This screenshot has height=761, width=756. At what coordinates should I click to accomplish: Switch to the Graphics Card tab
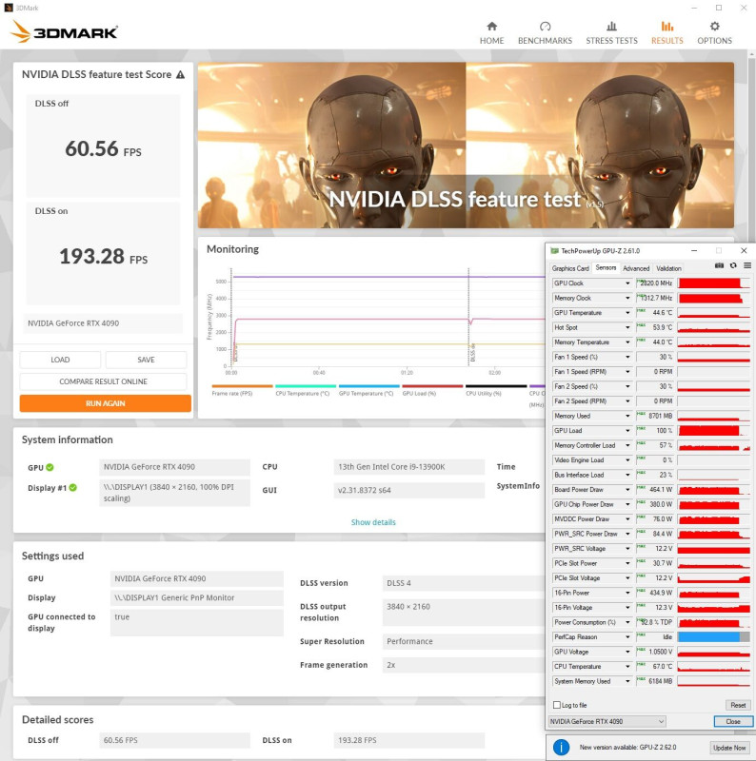pyautogui.click(x=570, y=268)
